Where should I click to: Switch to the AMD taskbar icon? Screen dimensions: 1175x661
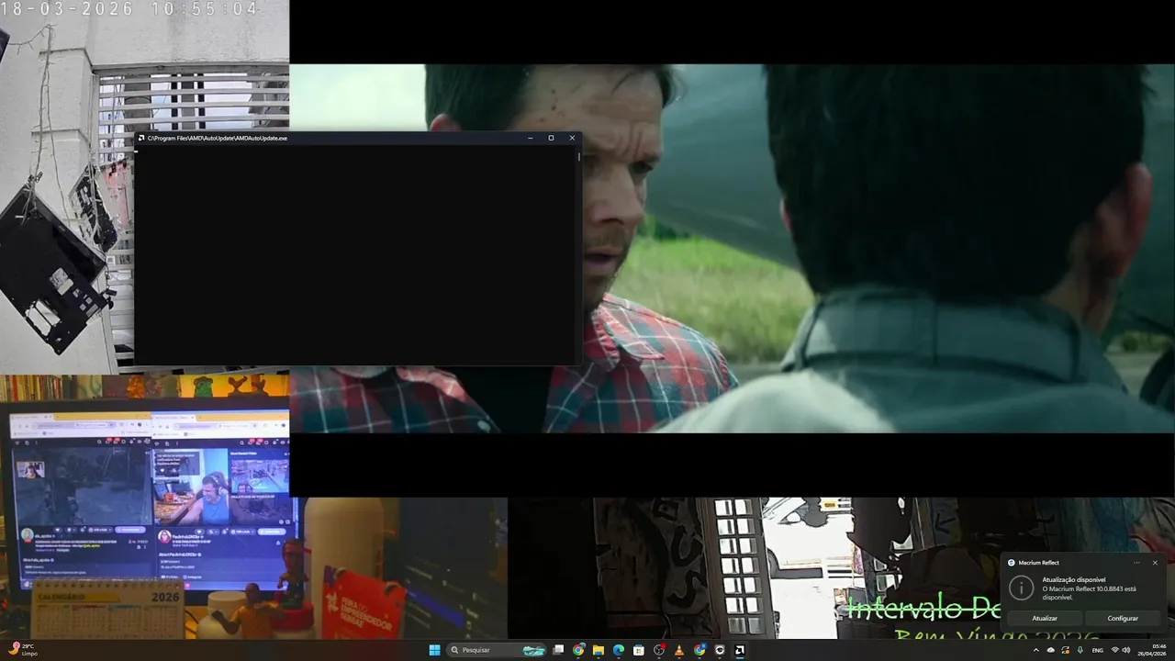740,650
